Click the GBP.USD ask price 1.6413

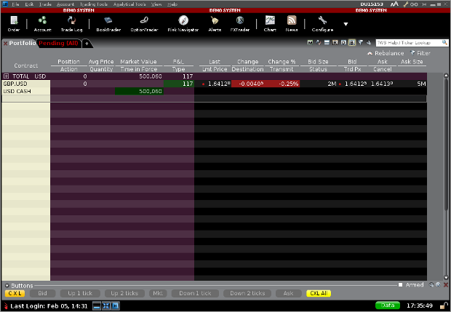click(382, 84)
